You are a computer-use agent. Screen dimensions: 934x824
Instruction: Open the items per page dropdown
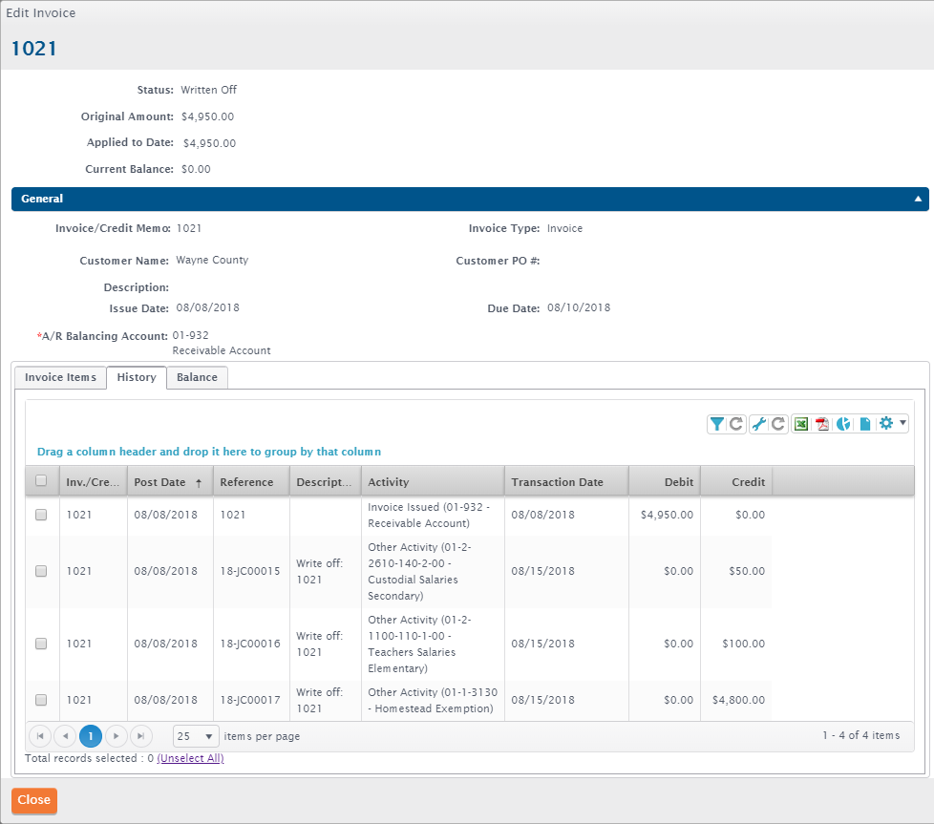[196, 736]
